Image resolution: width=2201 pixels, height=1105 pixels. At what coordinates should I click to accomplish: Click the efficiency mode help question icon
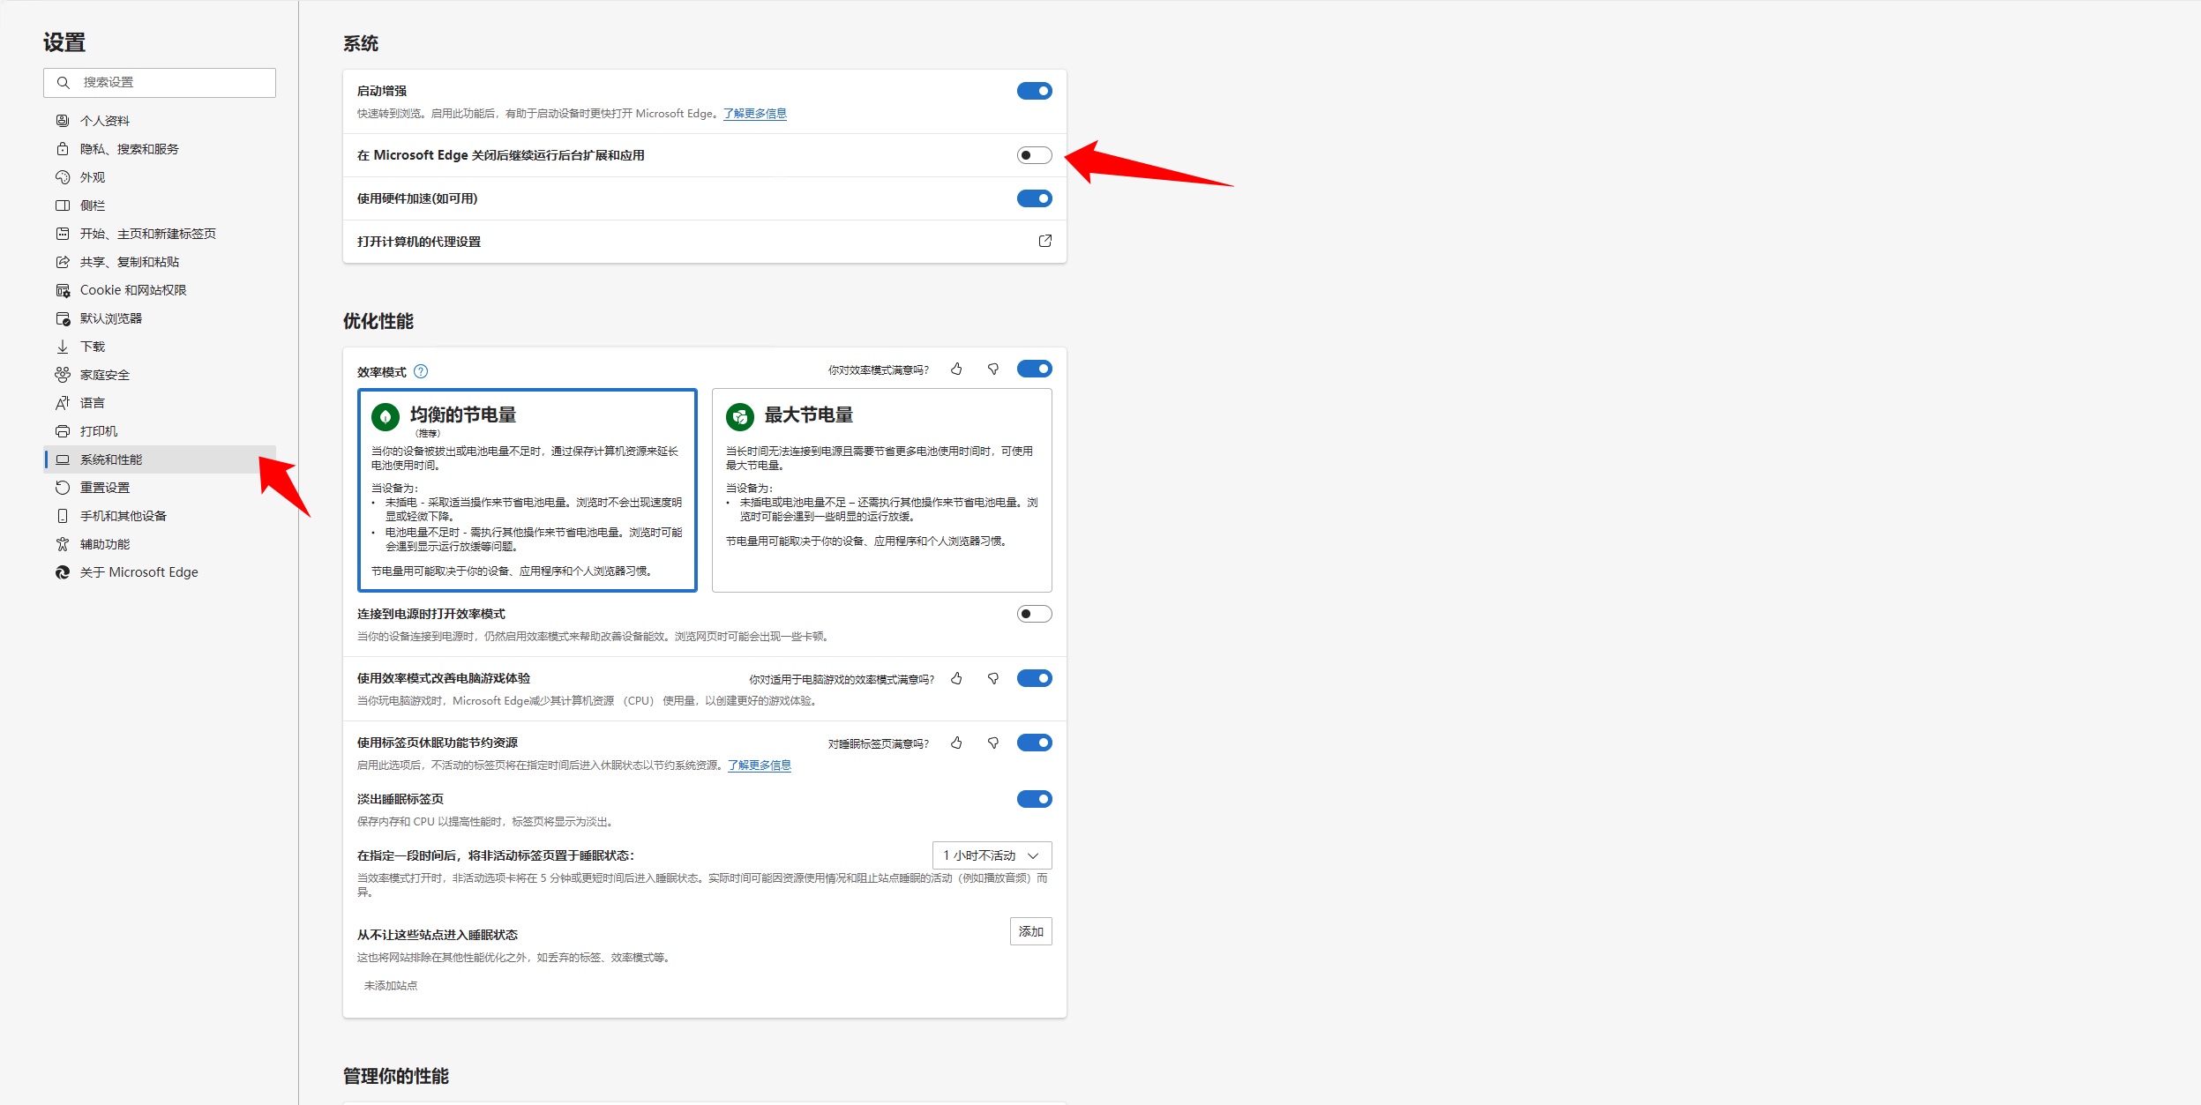(x=421, y=371)
